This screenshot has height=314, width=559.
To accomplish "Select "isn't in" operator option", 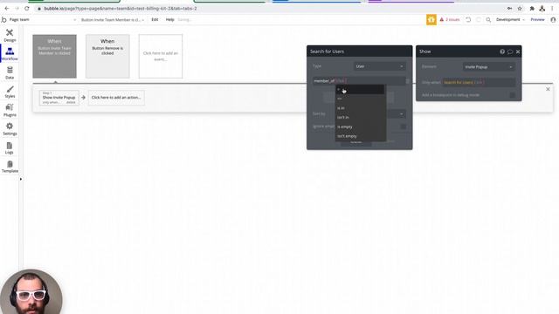I will click(360, 117).
